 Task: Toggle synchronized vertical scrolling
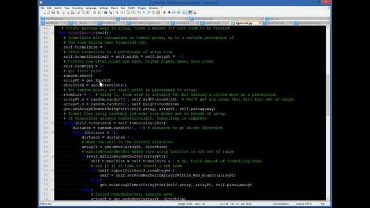(x=128, y=12)
